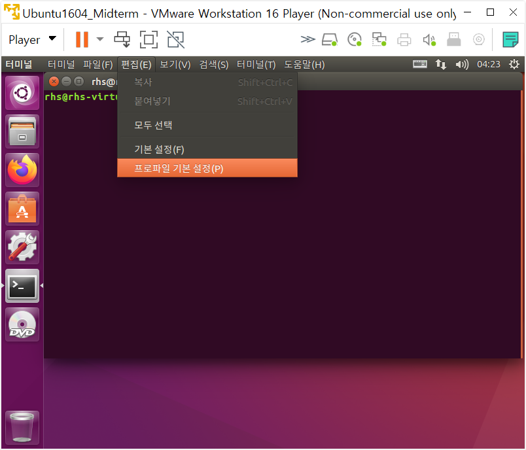
Task: Open the VMware message log notes icon
Action: click(x=510, y=39)
